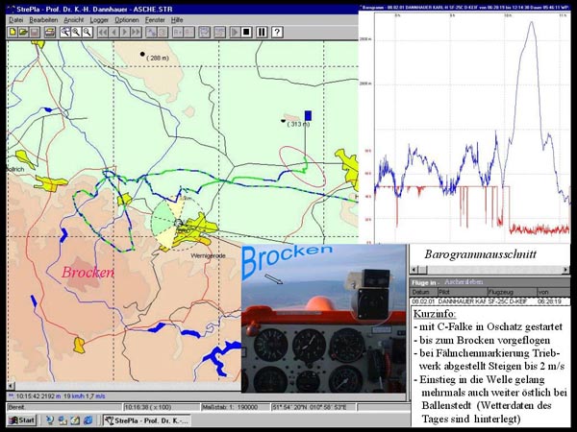Click the Windows Start button
Screen dimensions: 577x432
[22, 420]
